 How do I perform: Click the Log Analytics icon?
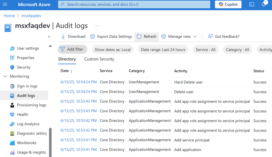coord(12,124)
